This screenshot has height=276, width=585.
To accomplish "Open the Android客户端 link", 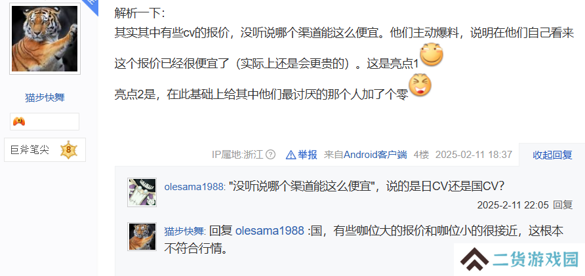I will [x=375, y=155].
